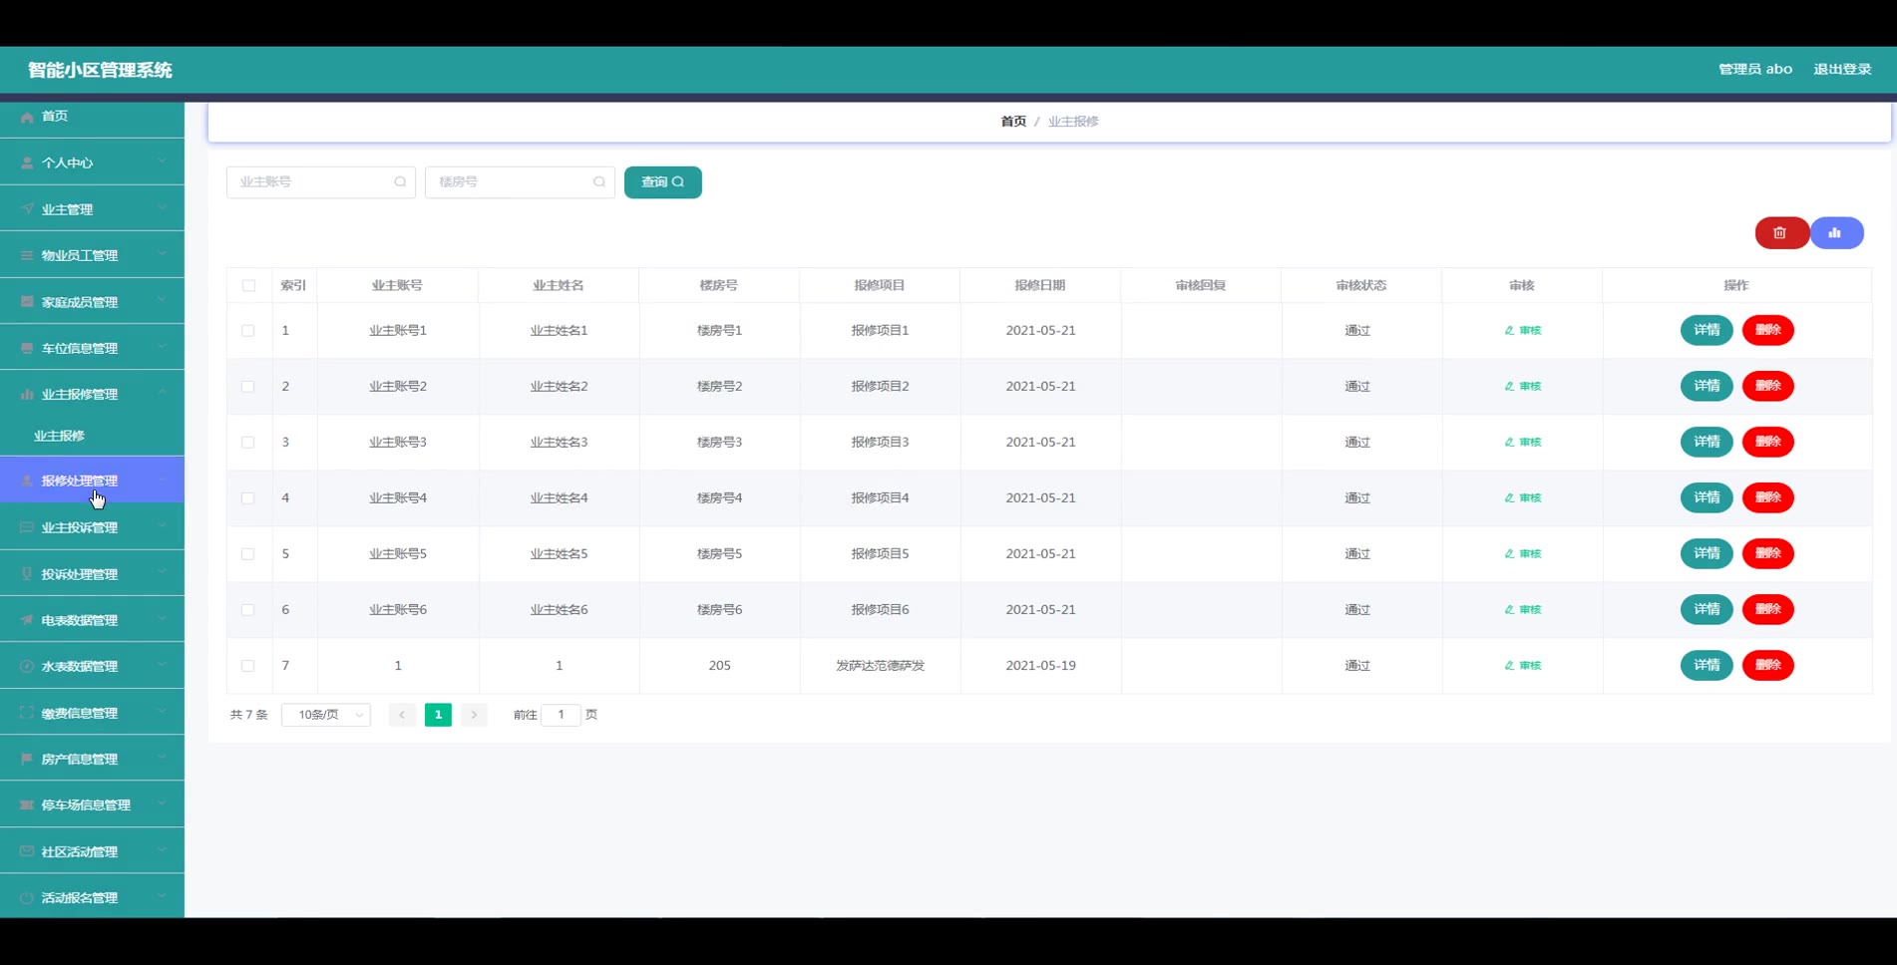
Task: Click page number 1 in pagination
Action: tap(438, 715)
